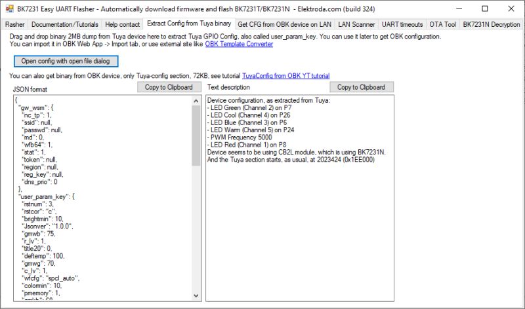This screenshot has width=525, height=309.
Task: Open the TuyaConfig from OBK YT tutorial link
Action: coord(285,76)
